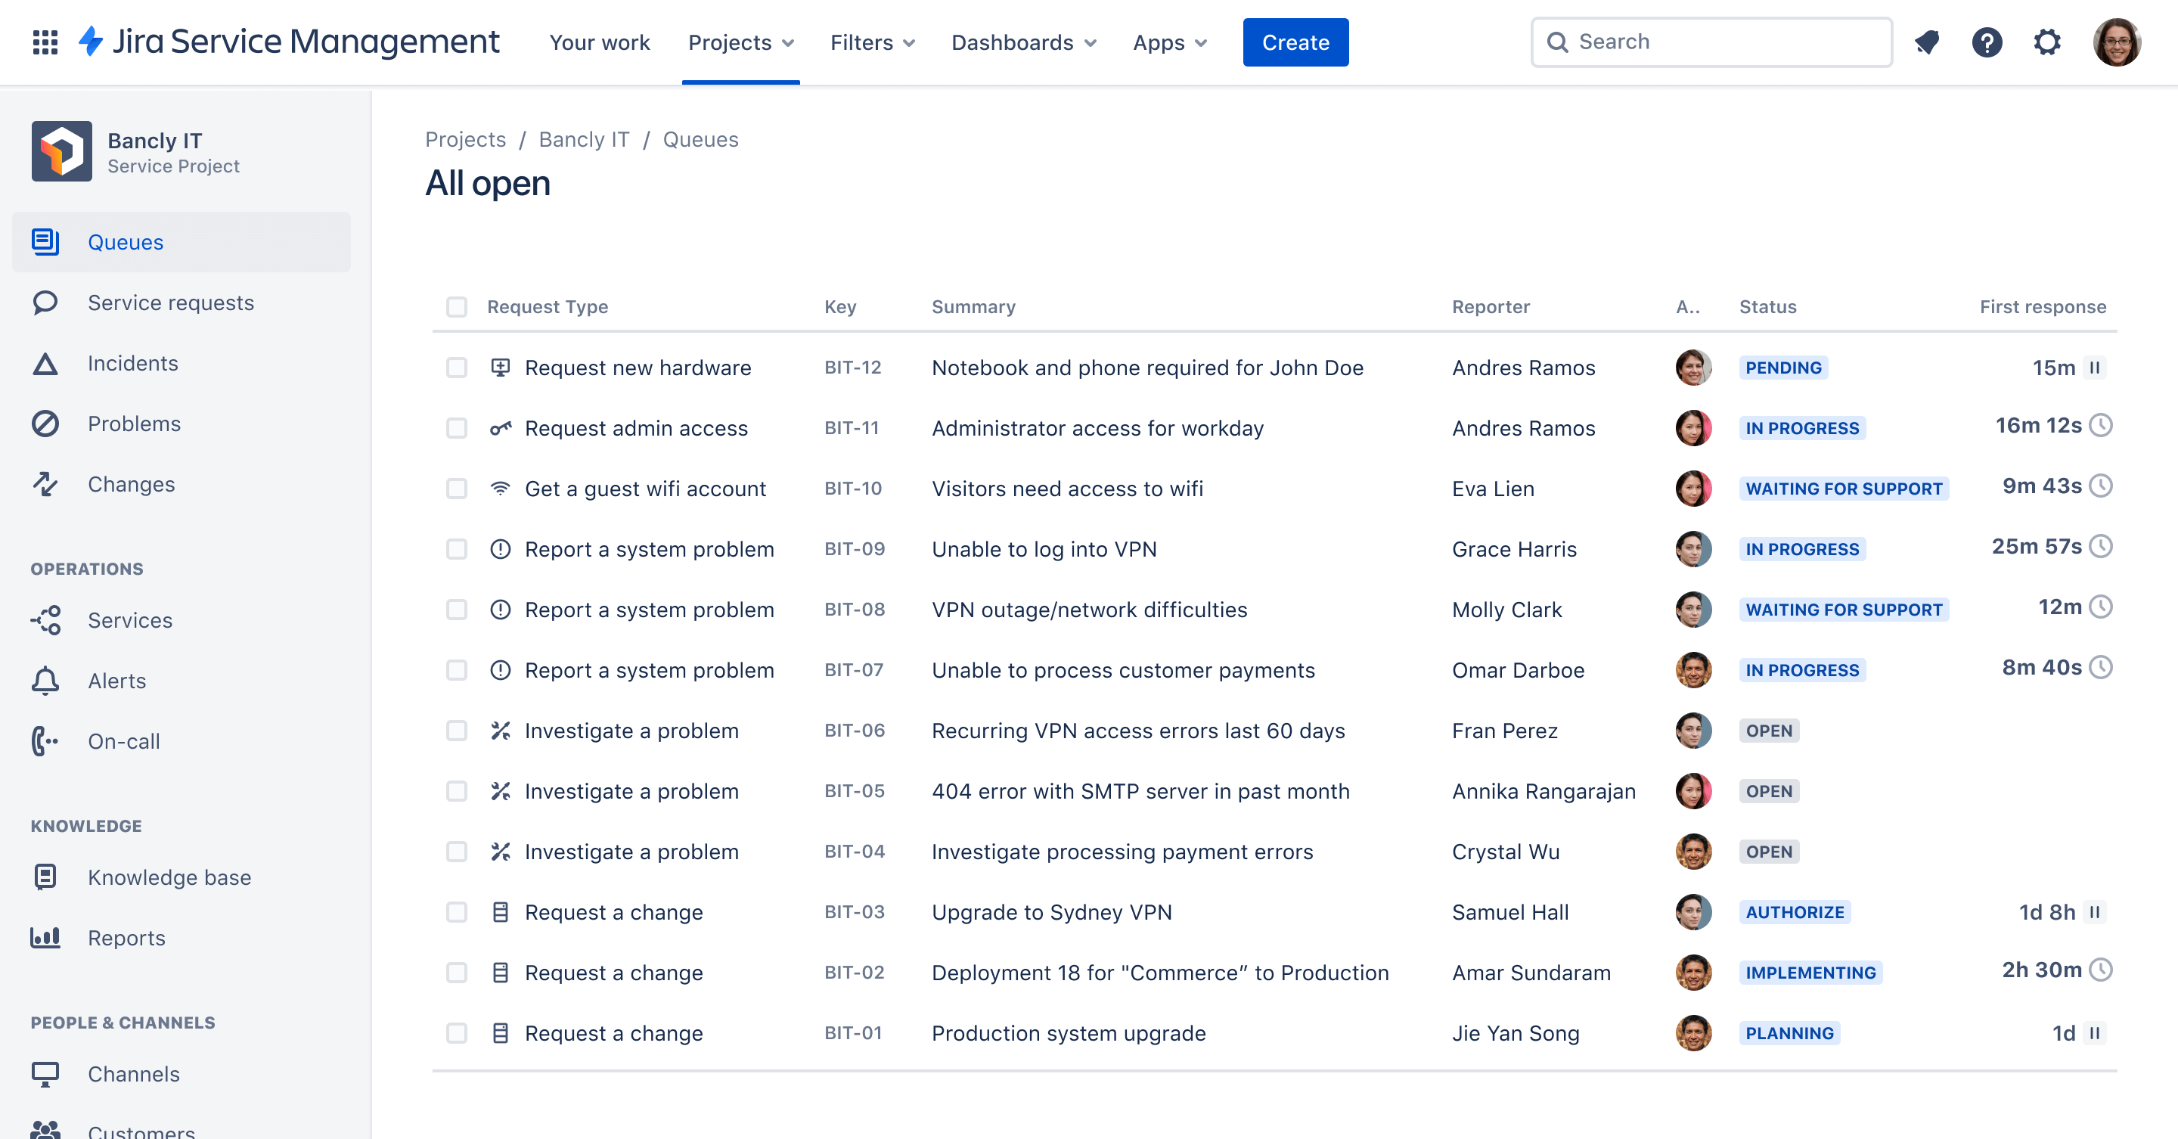Click the Alerts icon under Operations

[x=43, y=680]
